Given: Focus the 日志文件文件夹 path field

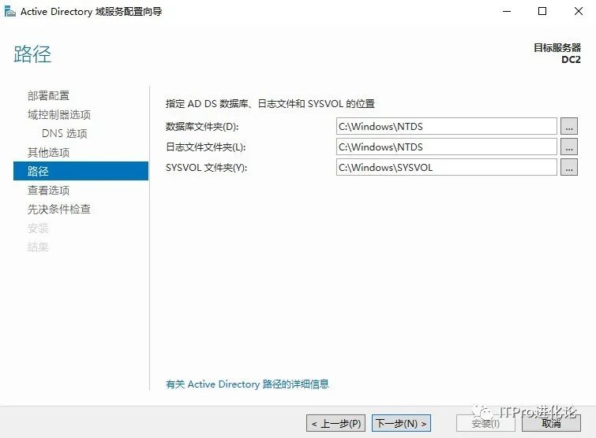Looking at the screenshot, I should (x=447, y=147).
